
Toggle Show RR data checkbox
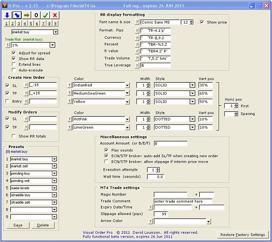13,58
